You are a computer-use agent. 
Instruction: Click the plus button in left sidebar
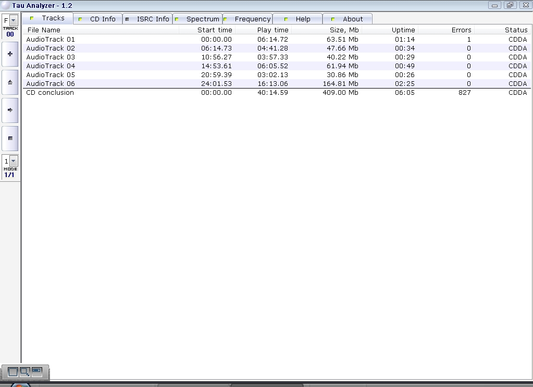[10, 54]
